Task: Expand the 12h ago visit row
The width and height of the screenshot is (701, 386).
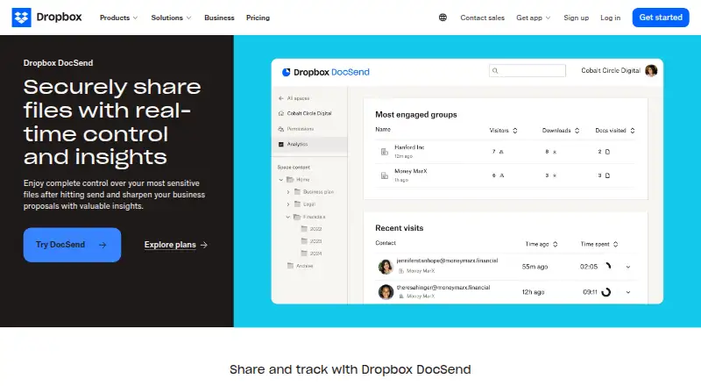Action: (628, 292)
